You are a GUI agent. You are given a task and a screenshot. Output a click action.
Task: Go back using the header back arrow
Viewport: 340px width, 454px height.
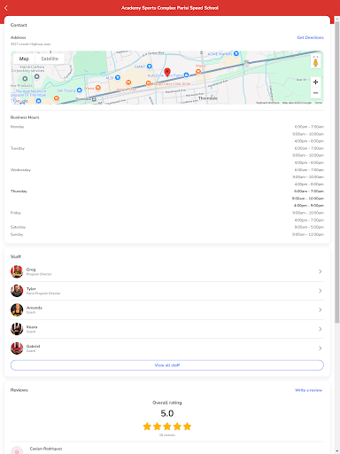pos(6,8)
